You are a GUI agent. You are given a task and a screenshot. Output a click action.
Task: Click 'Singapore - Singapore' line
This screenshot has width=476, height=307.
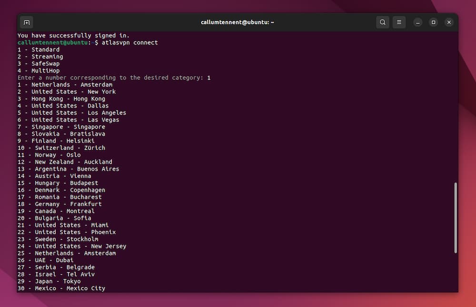(61, 127)
